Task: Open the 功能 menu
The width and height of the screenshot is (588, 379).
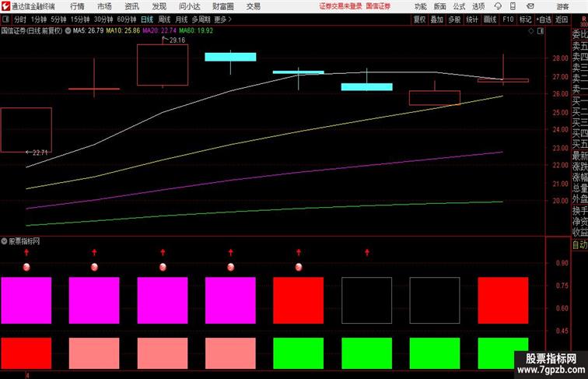Action: coord(420,6)
